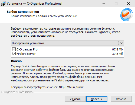Select the Firebird server label in the component list
This screenshot has width=135, height=105.
click(26, 54)
